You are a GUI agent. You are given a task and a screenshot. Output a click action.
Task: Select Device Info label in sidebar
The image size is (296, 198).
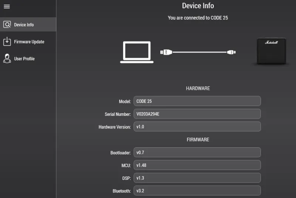pyautogui.click(x=24, y=25)
